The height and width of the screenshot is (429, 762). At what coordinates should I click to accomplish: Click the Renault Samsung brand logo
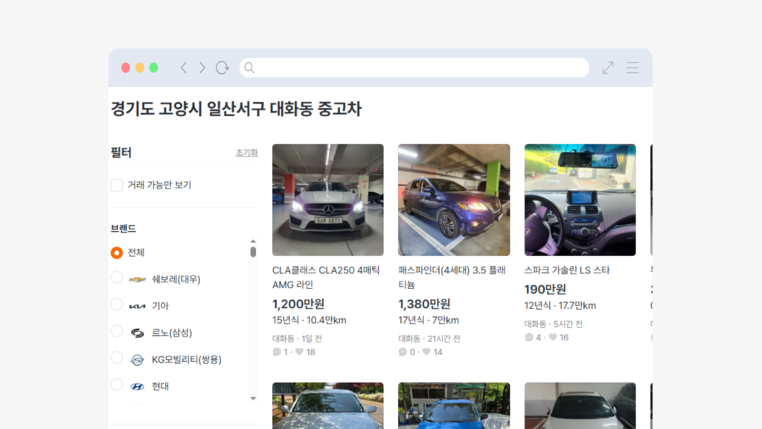137,333
